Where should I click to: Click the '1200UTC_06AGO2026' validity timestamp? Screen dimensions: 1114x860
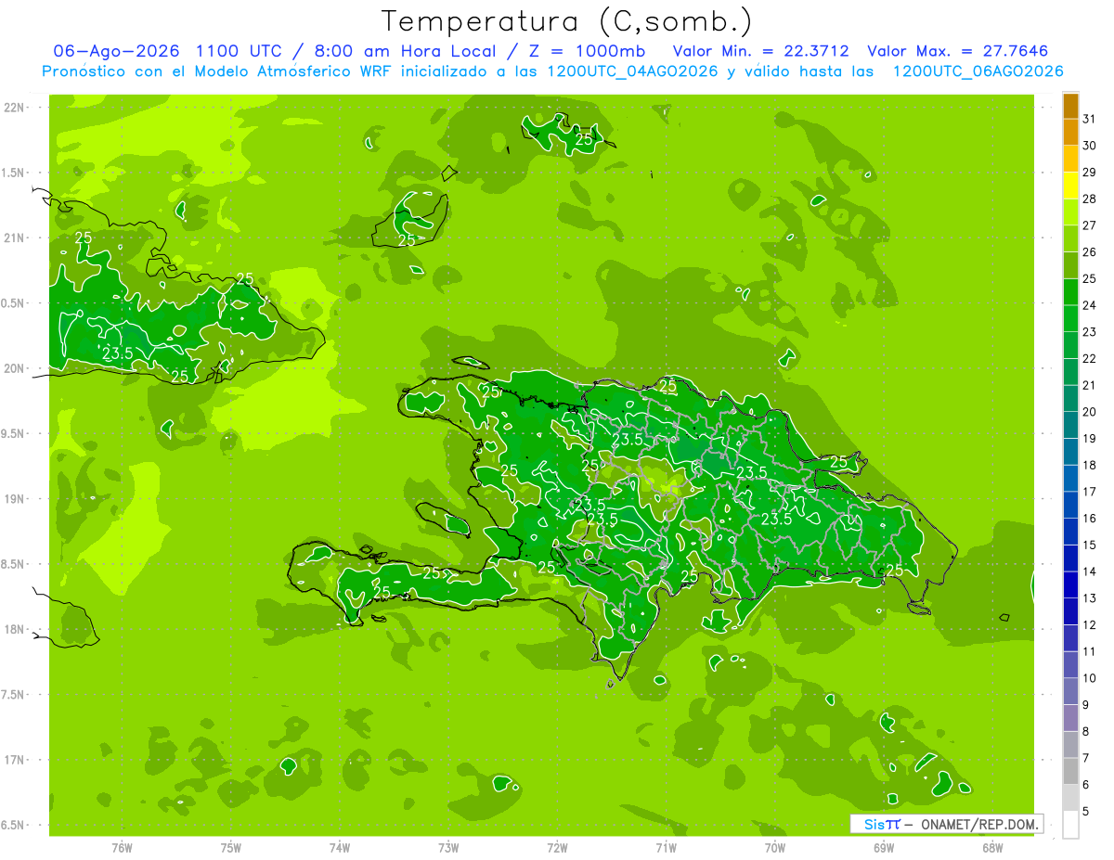[978, 71]
